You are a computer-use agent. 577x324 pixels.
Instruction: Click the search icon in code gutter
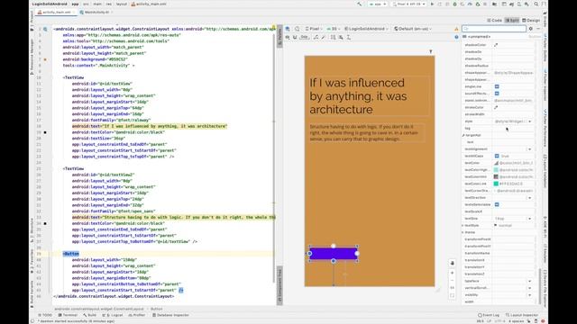coord(45,29)
